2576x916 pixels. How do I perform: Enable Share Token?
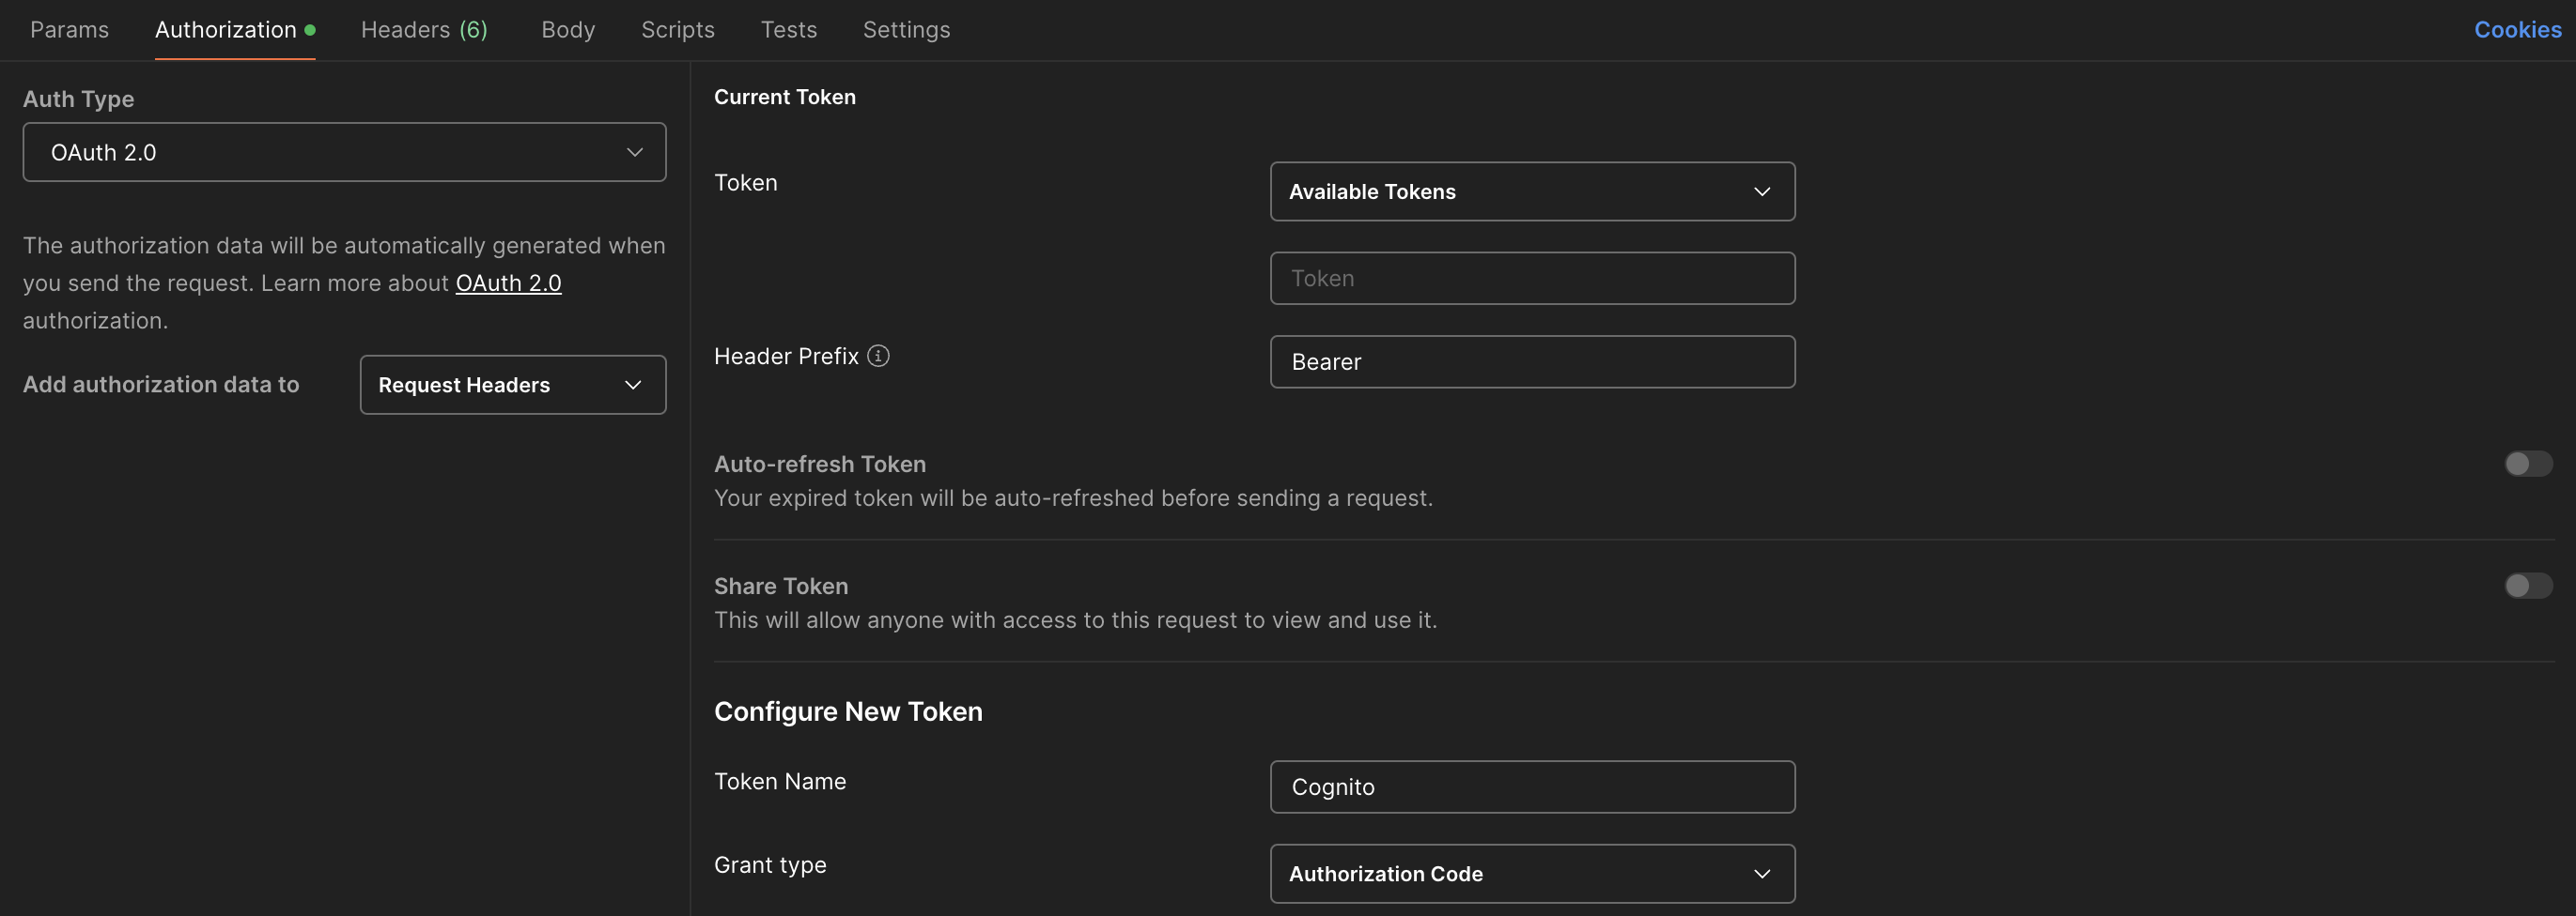click(x=2528, y=587)
